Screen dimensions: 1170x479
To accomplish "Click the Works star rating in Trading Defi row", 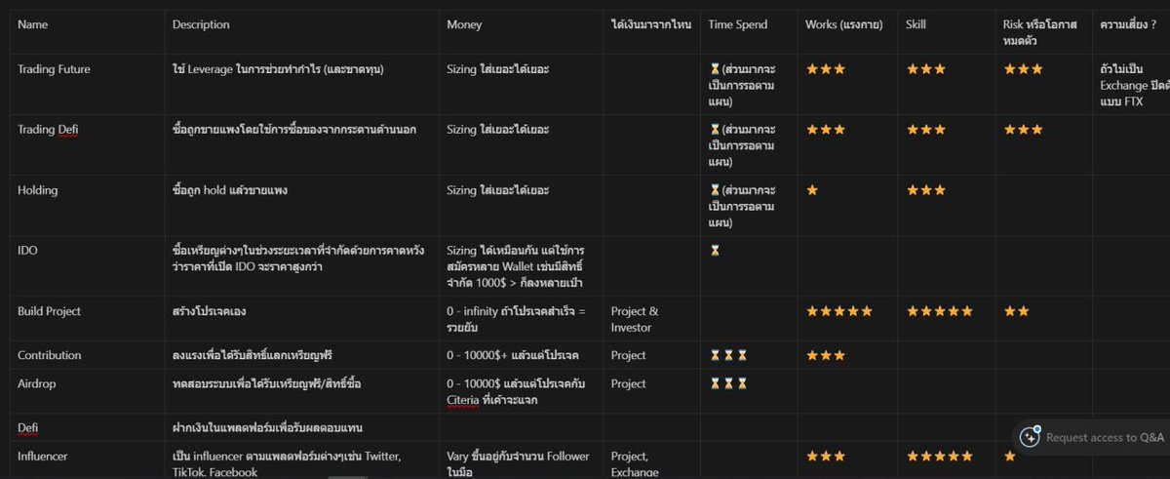I will [826, 129].
